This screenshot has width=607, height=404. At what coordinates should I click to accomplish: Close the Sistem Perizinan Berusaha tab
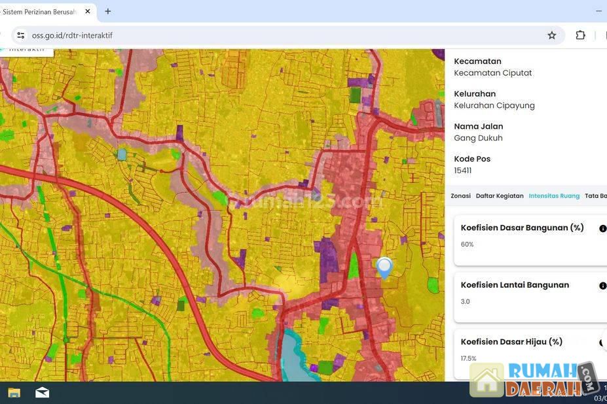coord(88,11)
